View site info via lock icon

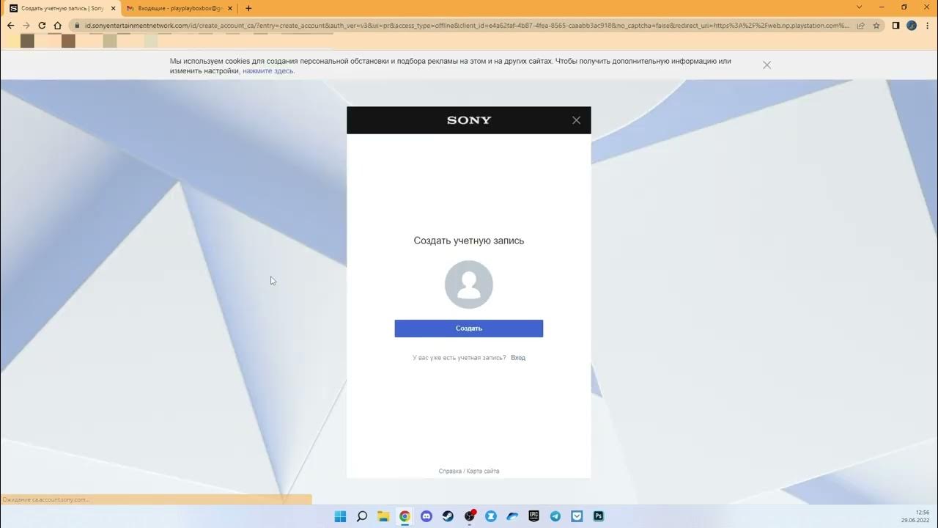pos(77,25)
